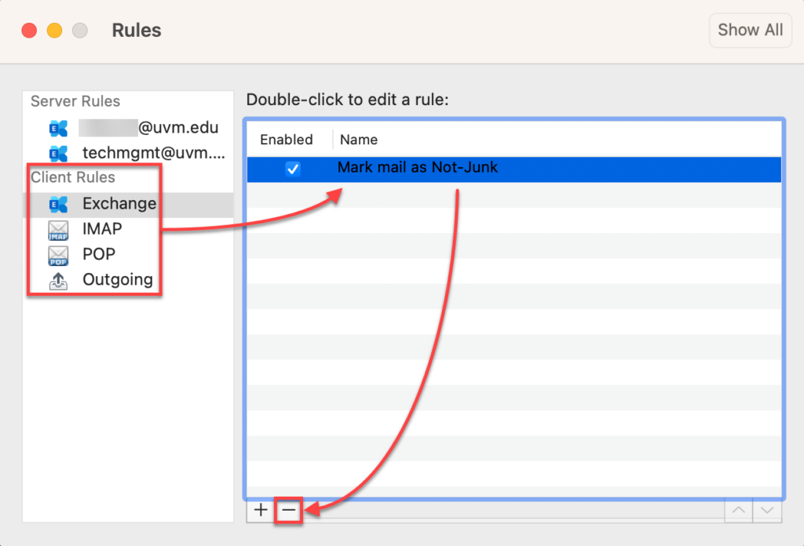
Task: Click the Client Rules section label
Action: pyautogui.click(x=75, y=177)
